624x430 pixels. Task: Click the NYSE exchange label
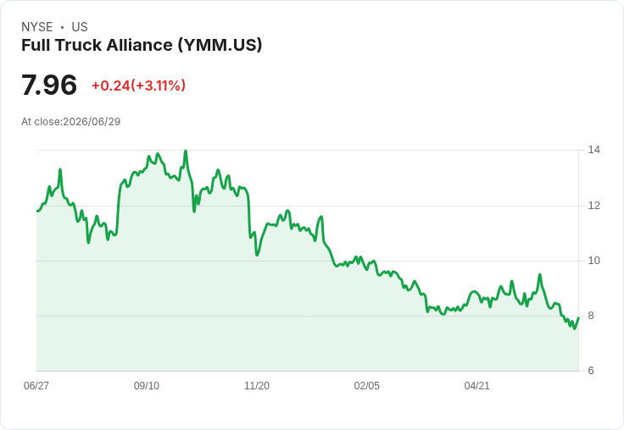click(x=37, y=27)
